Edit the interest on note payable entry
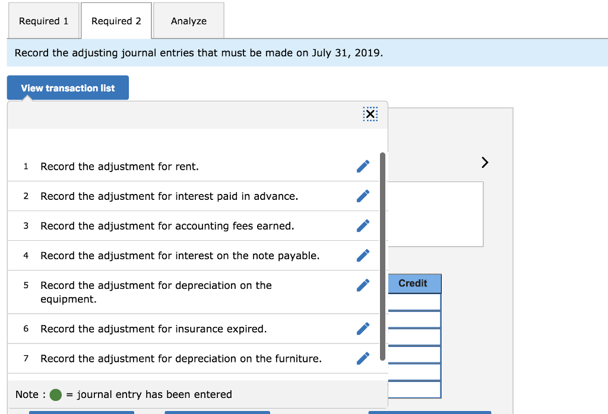The width and height of the screenshot is (608, 414). 363,256
